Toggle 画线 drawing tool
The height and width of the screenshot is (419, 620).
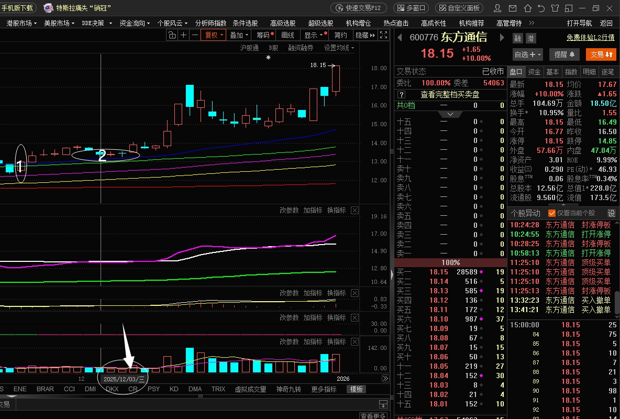(x=287, y=35)
